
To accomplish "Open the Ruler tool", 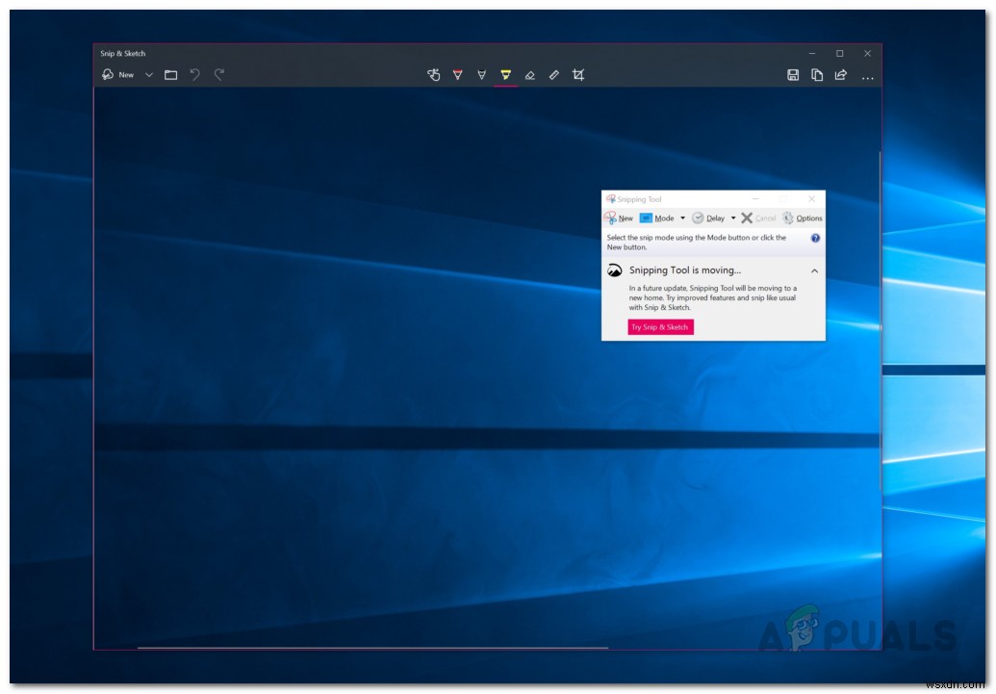I will tap(553, 74).
